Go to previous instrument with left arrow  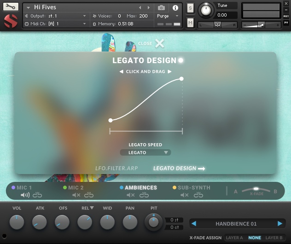(140, 8)
